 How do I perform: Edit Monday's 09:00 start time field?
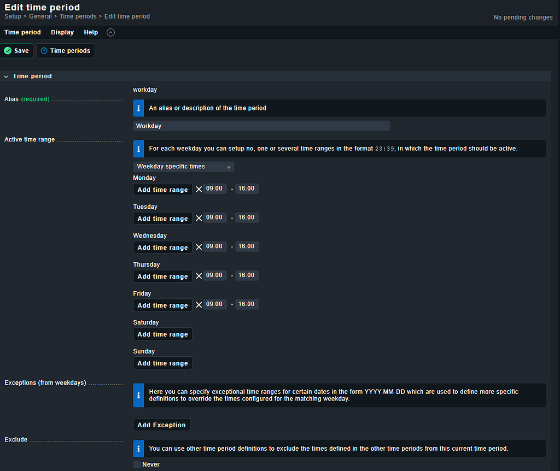pos(214,189)
